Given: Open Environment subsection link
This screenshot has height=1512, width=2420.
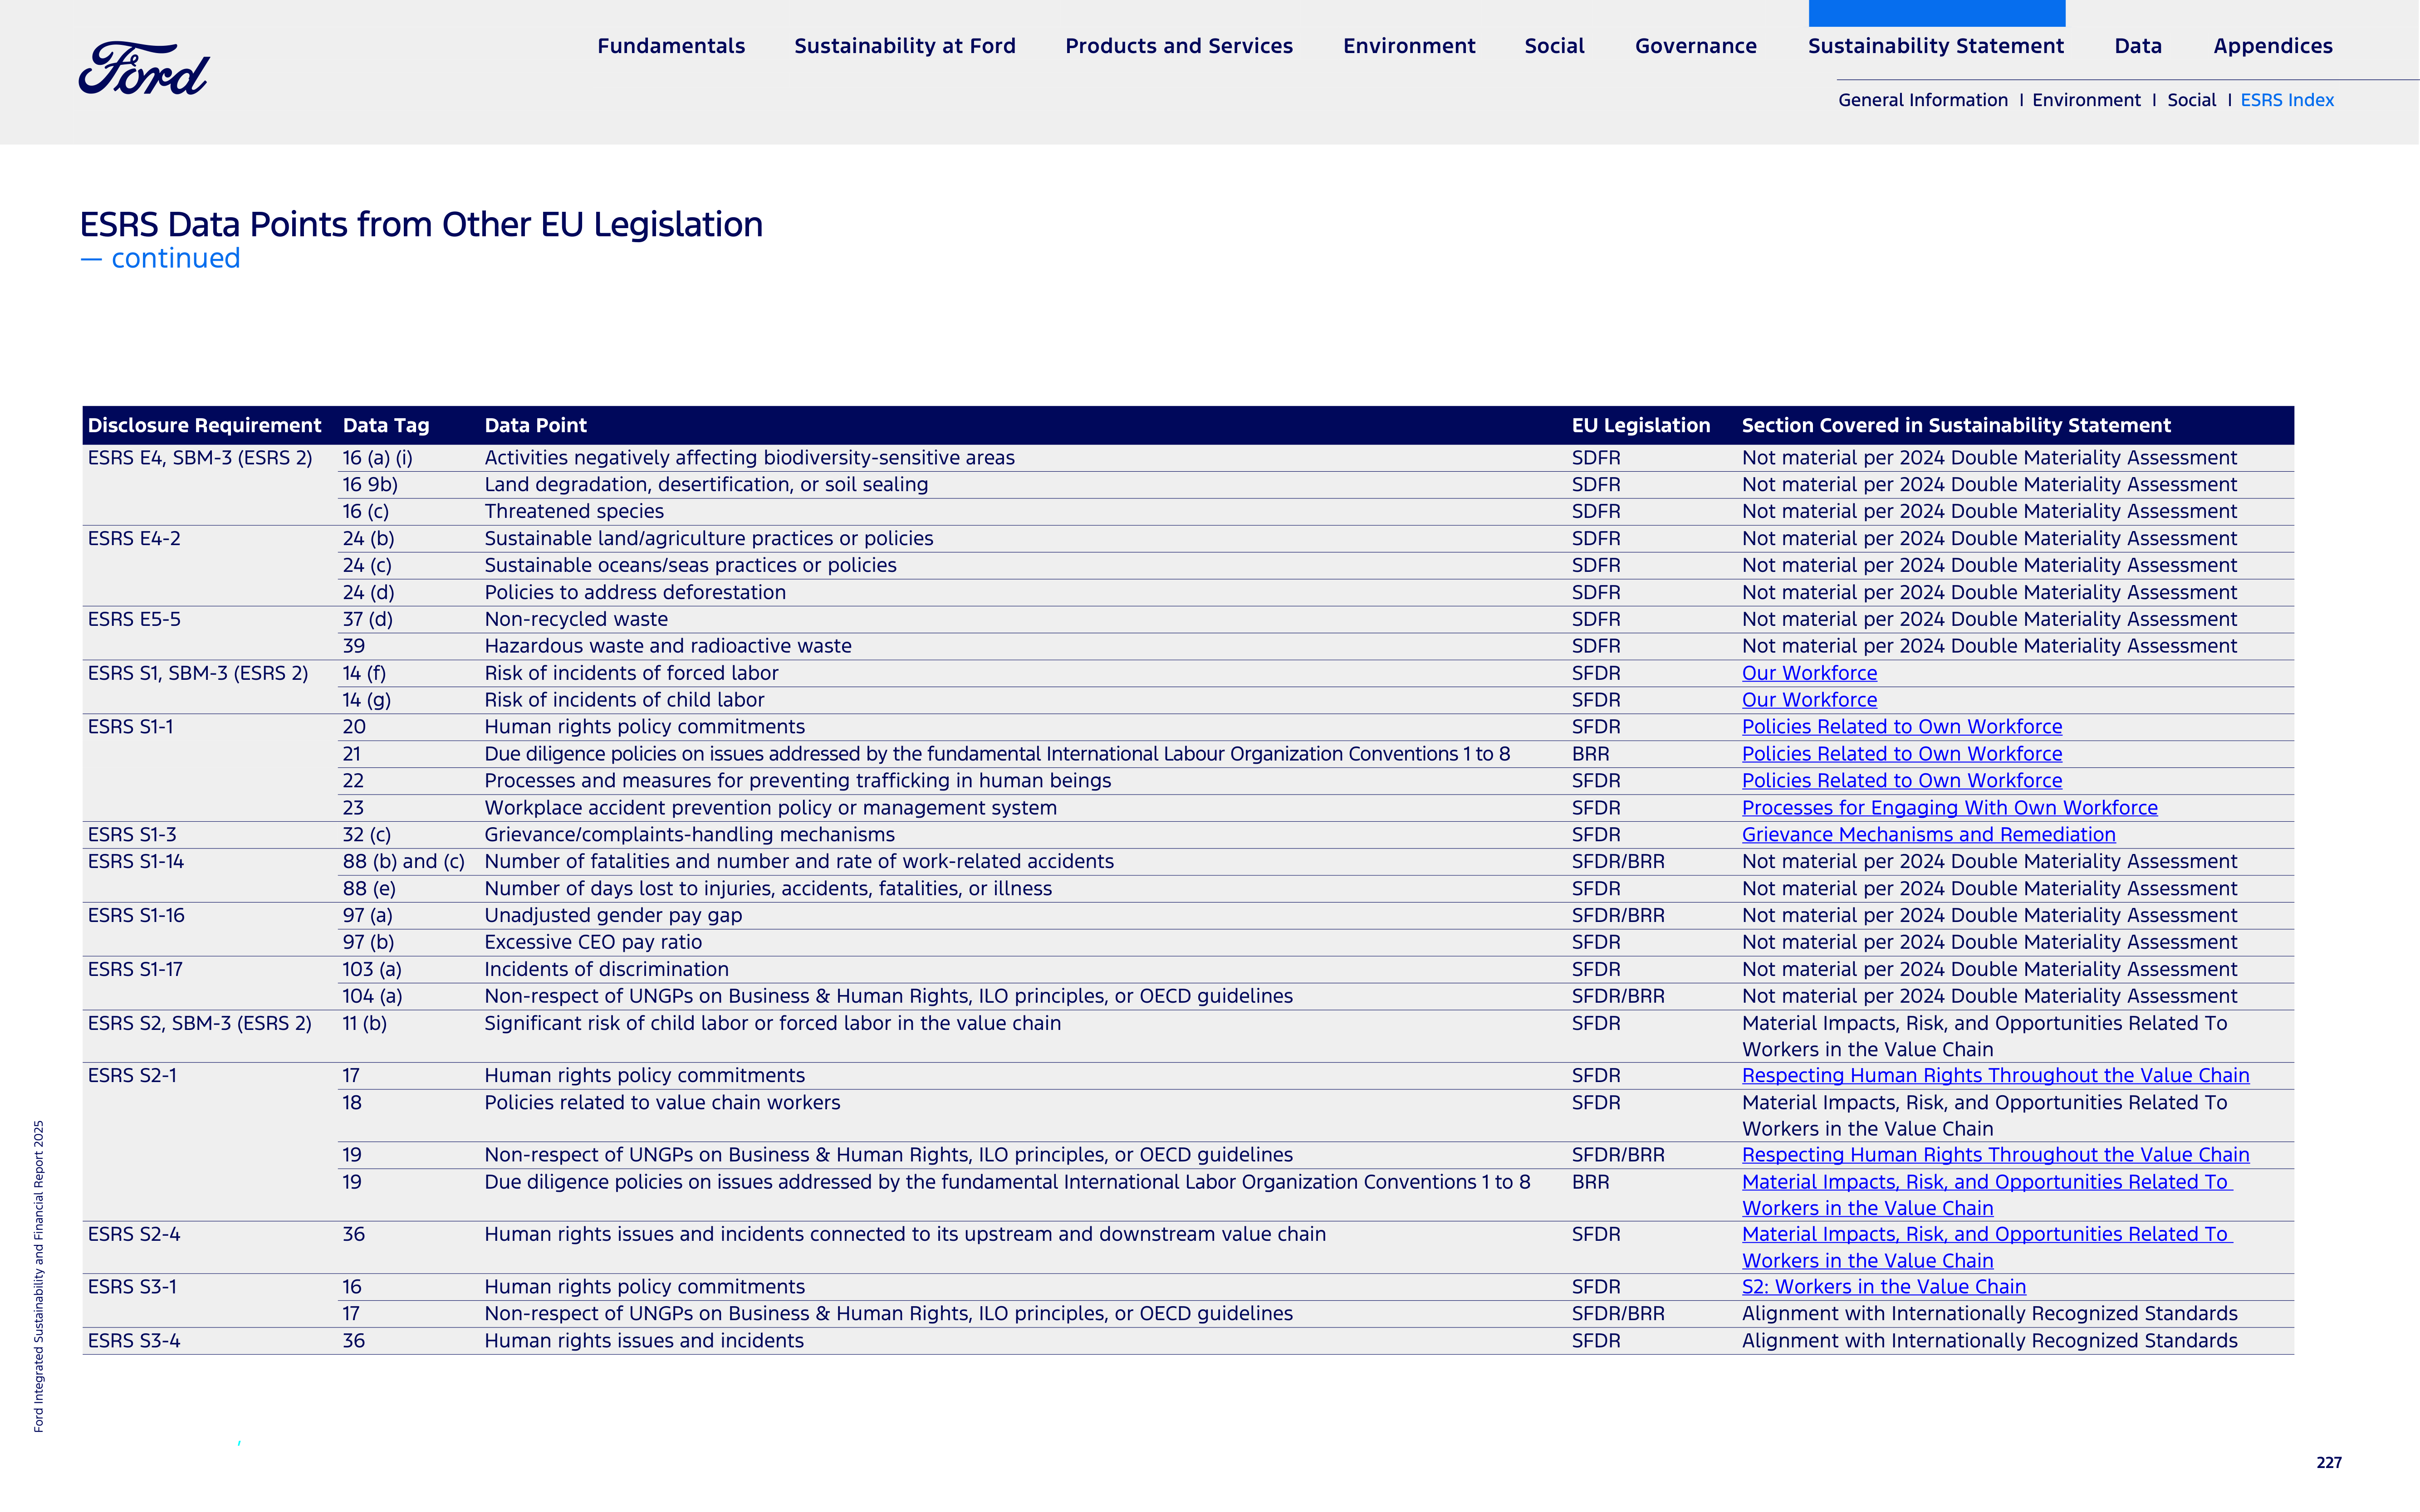Looking at the screenshot, I should pyautogui.click(x=2086, y=100).
